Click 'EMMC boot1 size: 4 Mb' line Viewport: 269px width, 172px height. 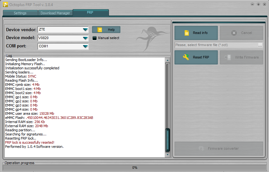coord(23,89)
